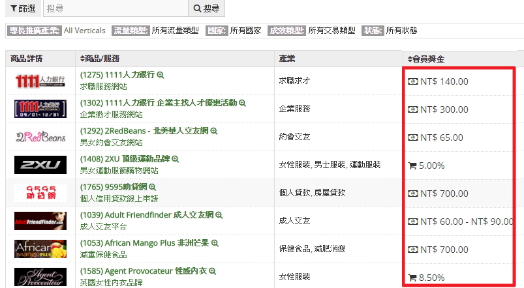Viewport: 524px width, 288px height.
Task: Click the filter funnel icon
Action: (14, 8)
